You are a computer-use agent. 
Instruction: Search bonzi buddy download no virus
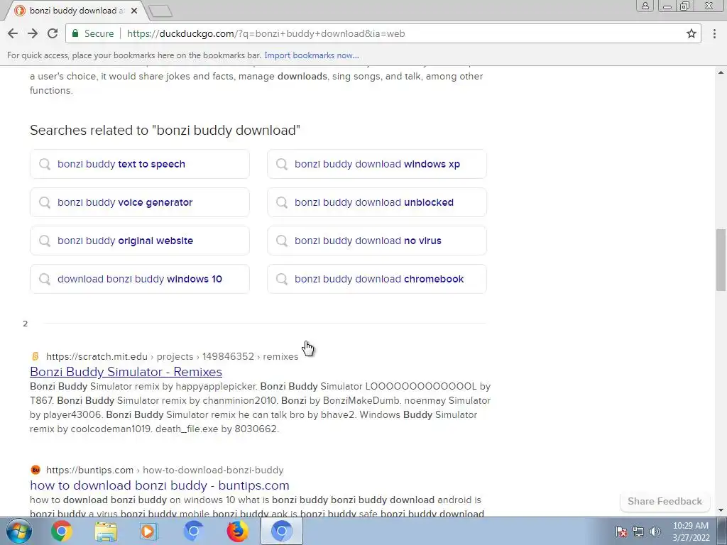377,241
